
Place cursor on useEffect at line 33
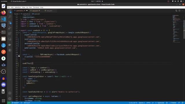coord(27,64)
